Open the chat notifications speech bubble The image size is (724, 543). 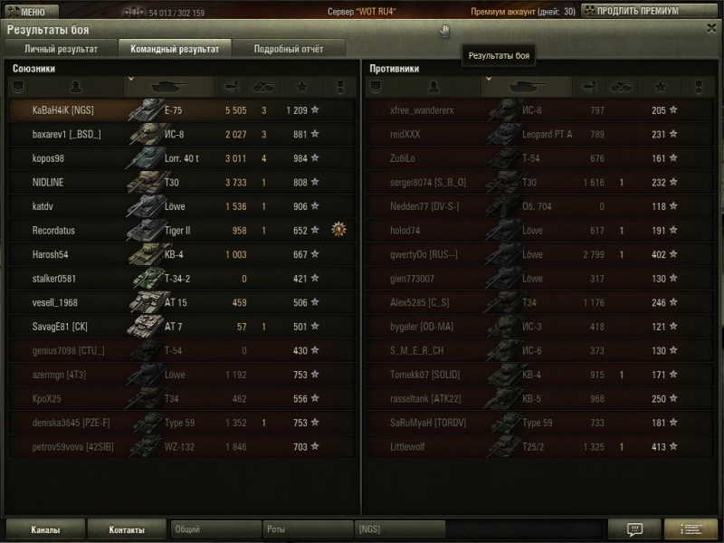[x=633, y=529]
